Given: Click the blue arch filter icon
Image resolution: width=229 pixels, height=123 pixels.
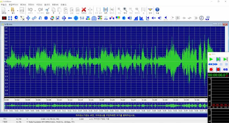Looking at the screenshot, I should (x=94, y=18).
